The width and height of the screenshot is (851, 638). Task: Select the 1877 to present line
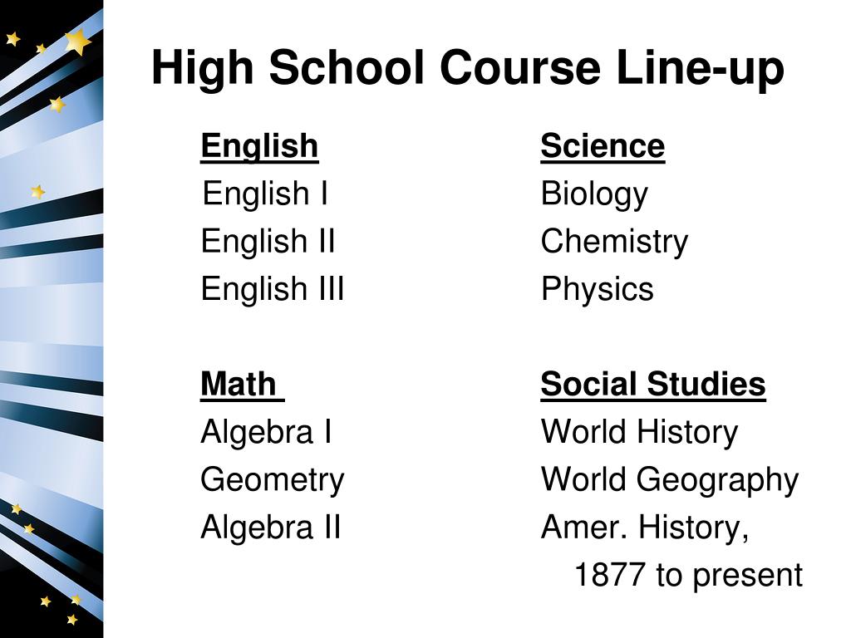(688, 575)
